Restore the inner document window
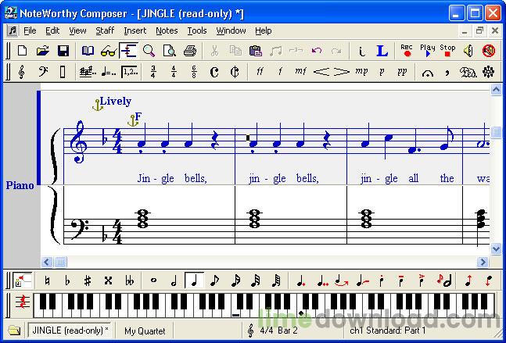 tap(479, 30)
